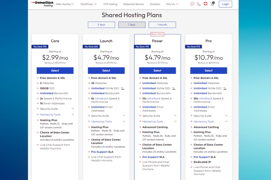Switch to 1 Month billing term
Viewport: 271px width, 180px height.
162,25
